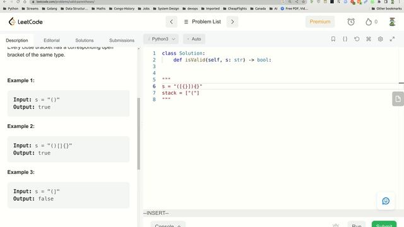Viewport: 404px width, 227px height.
Task: Click Example 3 'Output: false' text
Action: 33,199
